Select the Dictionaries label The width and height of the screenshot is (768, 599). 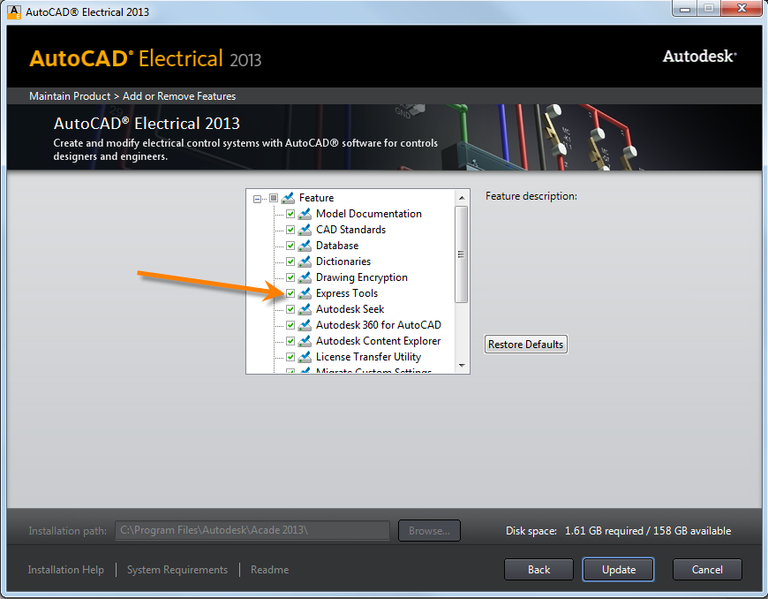point(343,262)
